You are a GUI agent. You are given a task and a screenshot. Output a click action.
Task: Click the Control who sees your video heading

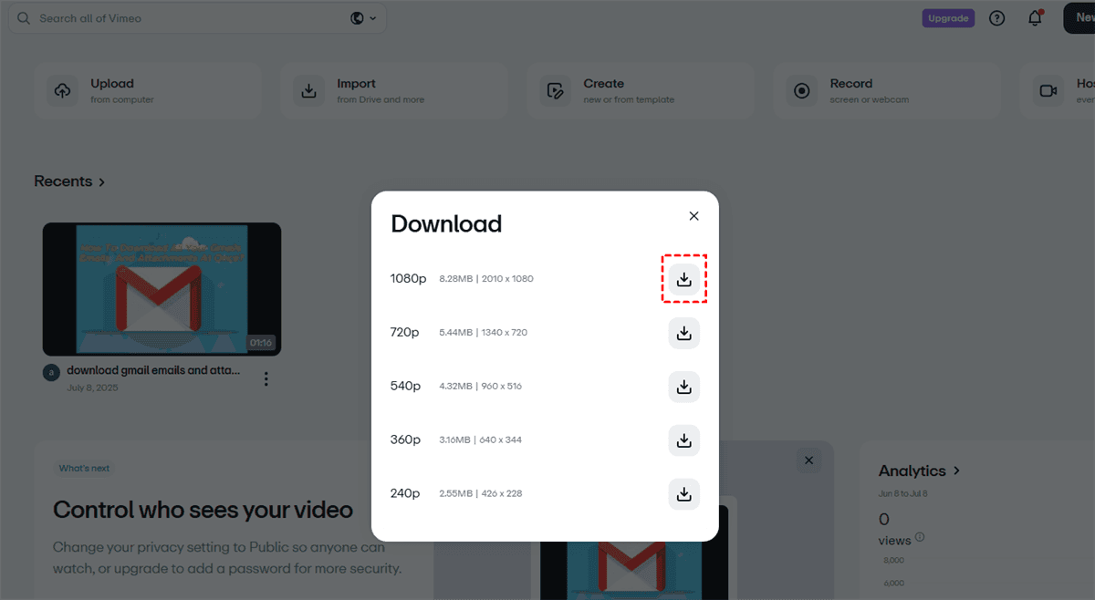point(203,510)
